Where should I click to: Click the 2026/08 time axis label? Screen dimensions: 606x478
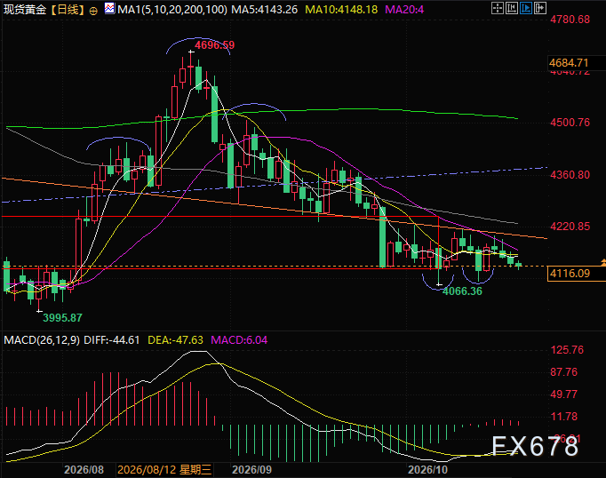click(x=84, y=470)
